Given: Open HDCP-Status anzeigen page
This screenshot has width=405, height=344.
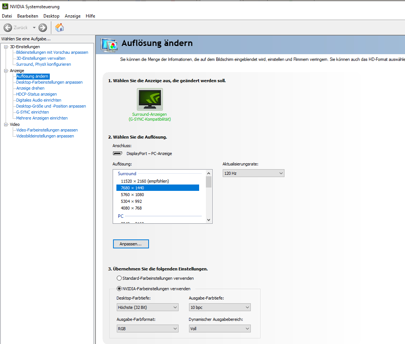Looking at the screenshot, I should tap(36, 94).
